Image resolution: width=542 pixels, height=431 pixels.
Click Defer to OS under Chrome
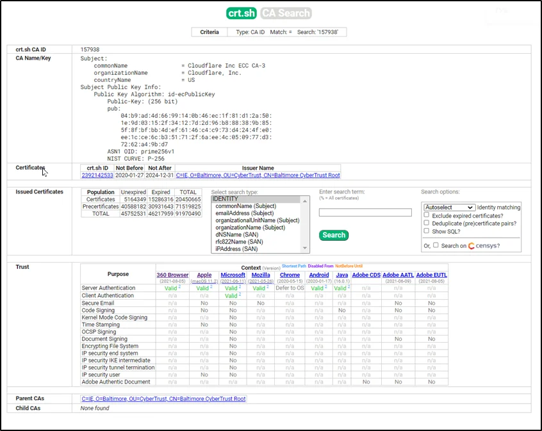(290, 288)
